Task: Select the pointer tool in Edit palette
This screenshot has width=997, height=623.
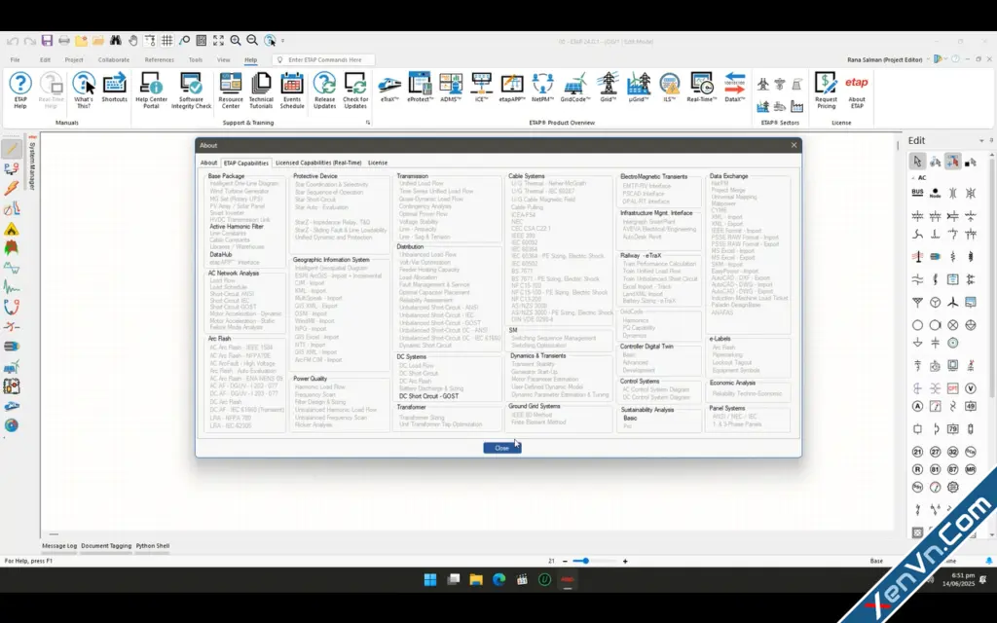Action: pyautogui.click(x=917, y=162)
